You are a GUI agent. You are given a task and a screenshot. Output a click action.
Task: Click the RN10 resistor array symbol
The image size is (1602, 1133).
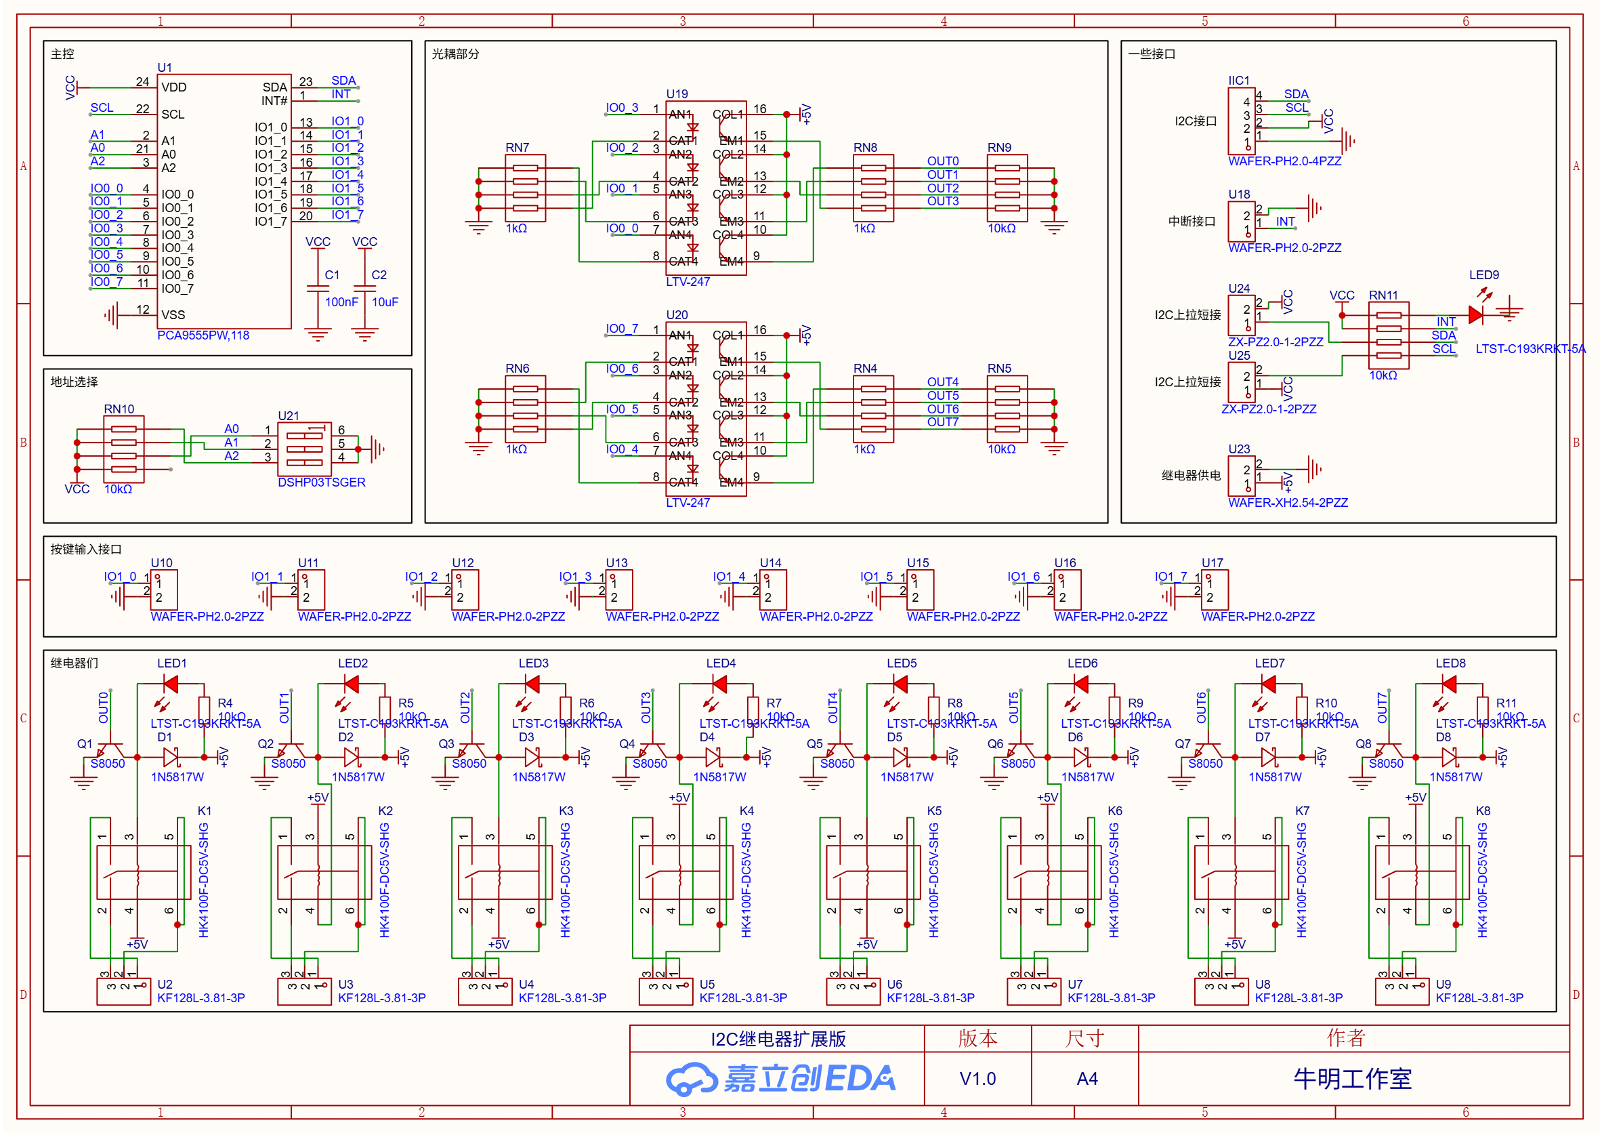pos(123,449)
